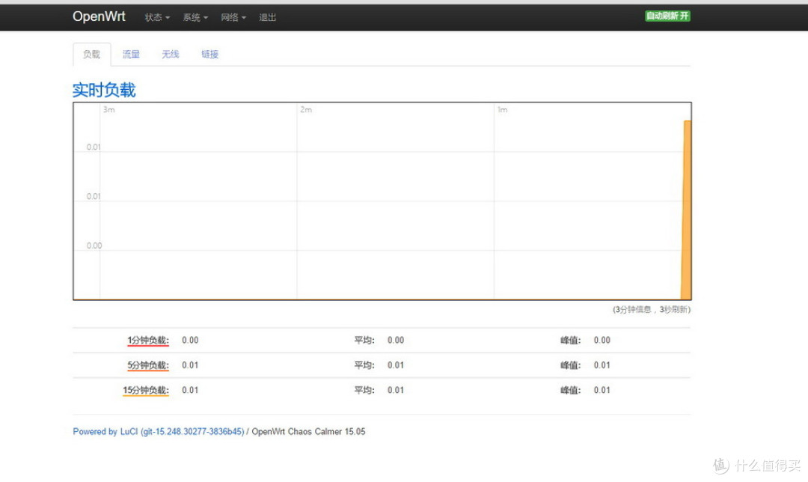Toggle 自动刷新 off

click(667, 14)
